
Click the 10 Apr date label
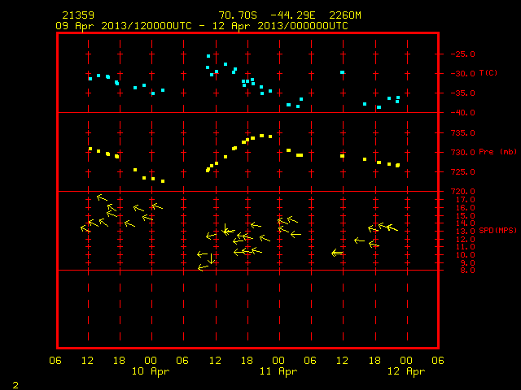151,371
